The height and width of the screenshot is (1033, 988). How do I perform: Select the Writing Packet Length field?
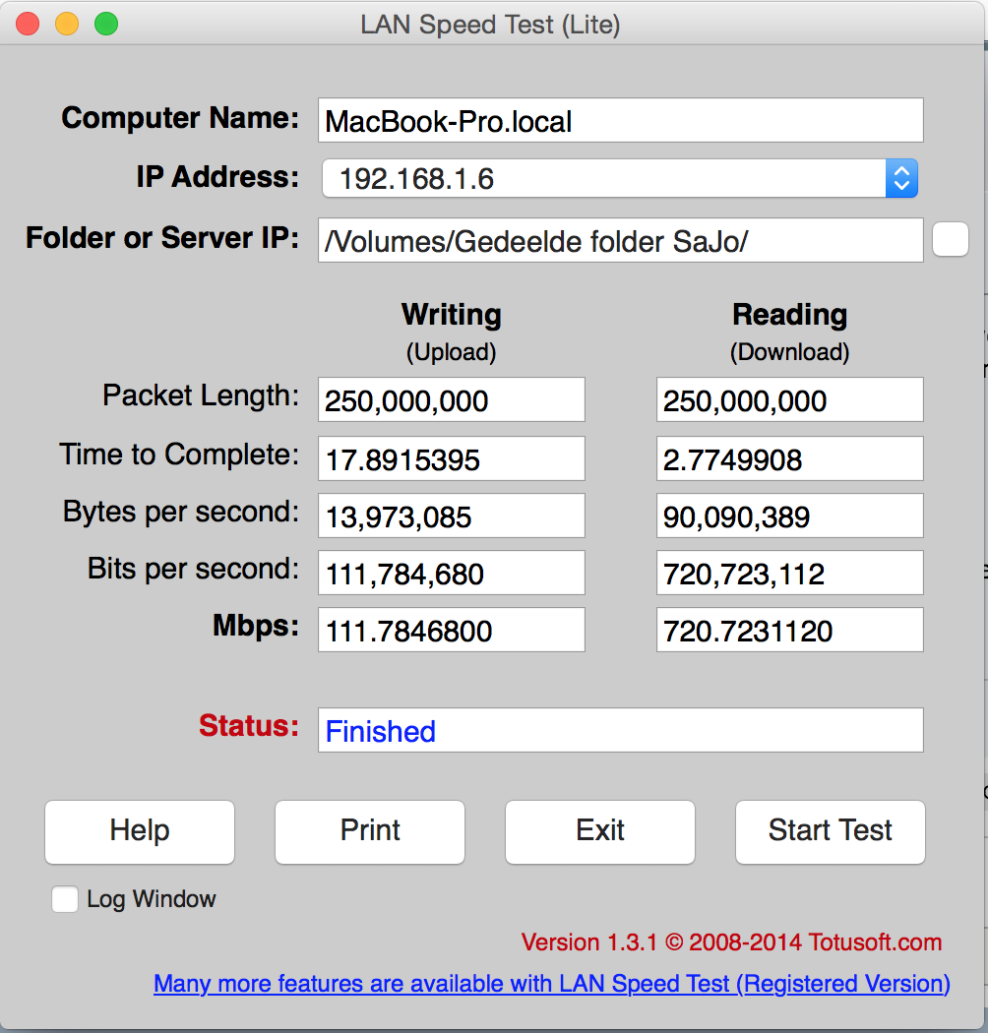point(451,400)
